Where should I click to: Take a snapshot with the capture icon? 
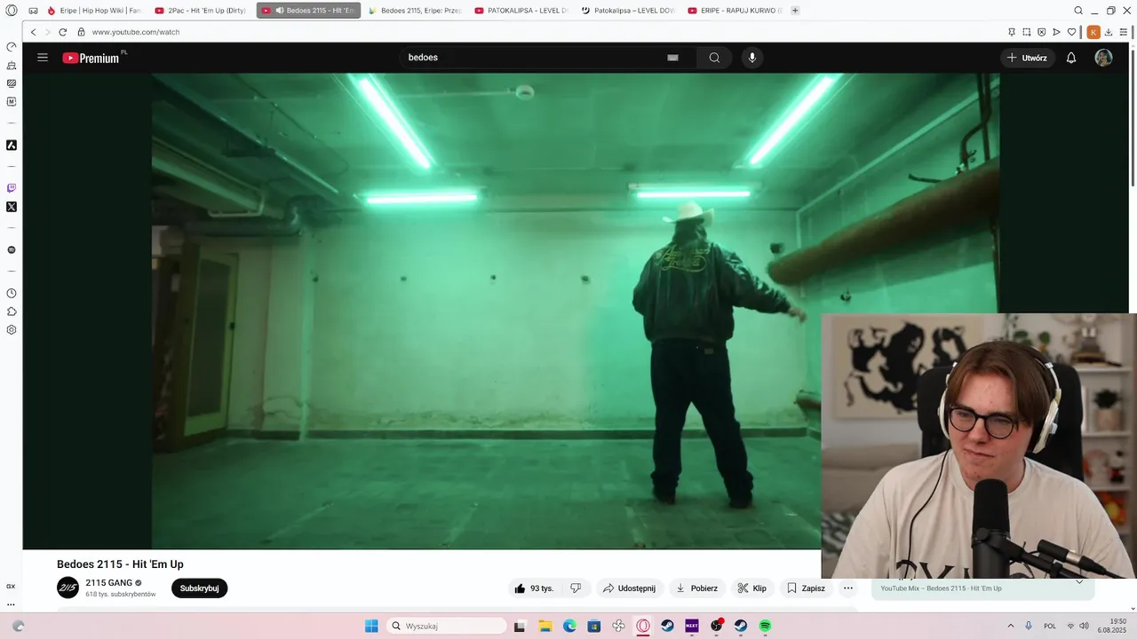click(1027, 32)
